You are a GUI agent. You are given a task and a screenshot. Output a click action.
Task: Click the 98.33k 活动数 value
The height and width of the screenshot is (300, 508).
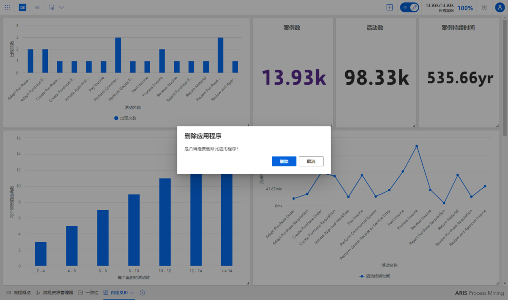point(376,77)
